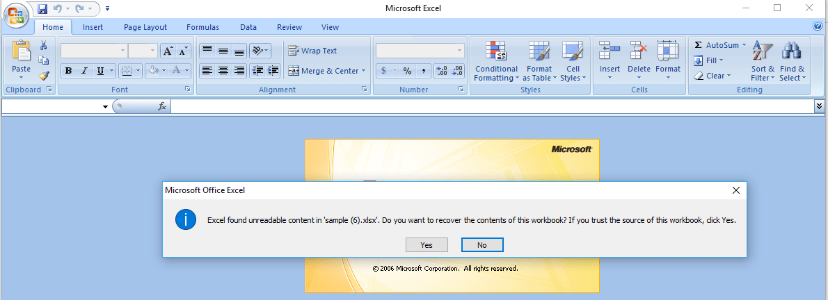
Task: Toggle Align Text Left
Action: click(207, 70)
